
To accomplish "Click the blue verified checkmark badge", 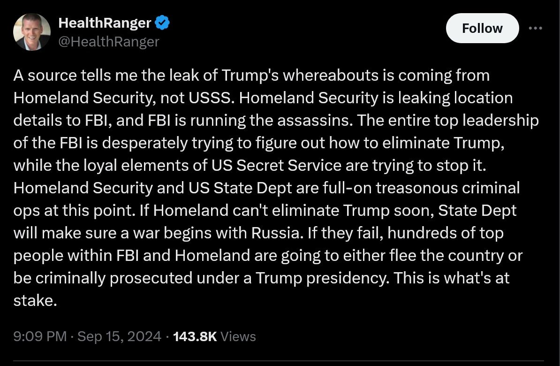I will [162, 23].
